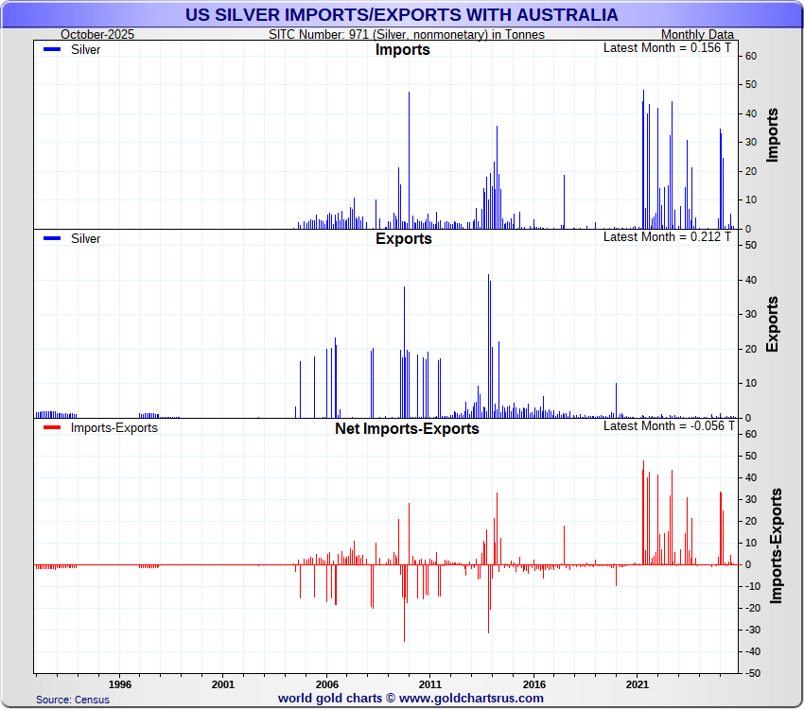Click 'Latest Month = -0.056 T' in Net panel
The width and height of the screenshot is (804, 709).
pyautogui.click(x=667, y=426)
